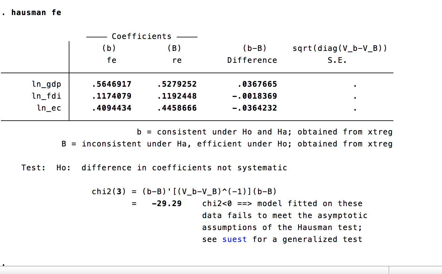Select the difference value -.0364232
This screenshot has width=442, height=274.
pyautogui.click(x=255, y=108)
